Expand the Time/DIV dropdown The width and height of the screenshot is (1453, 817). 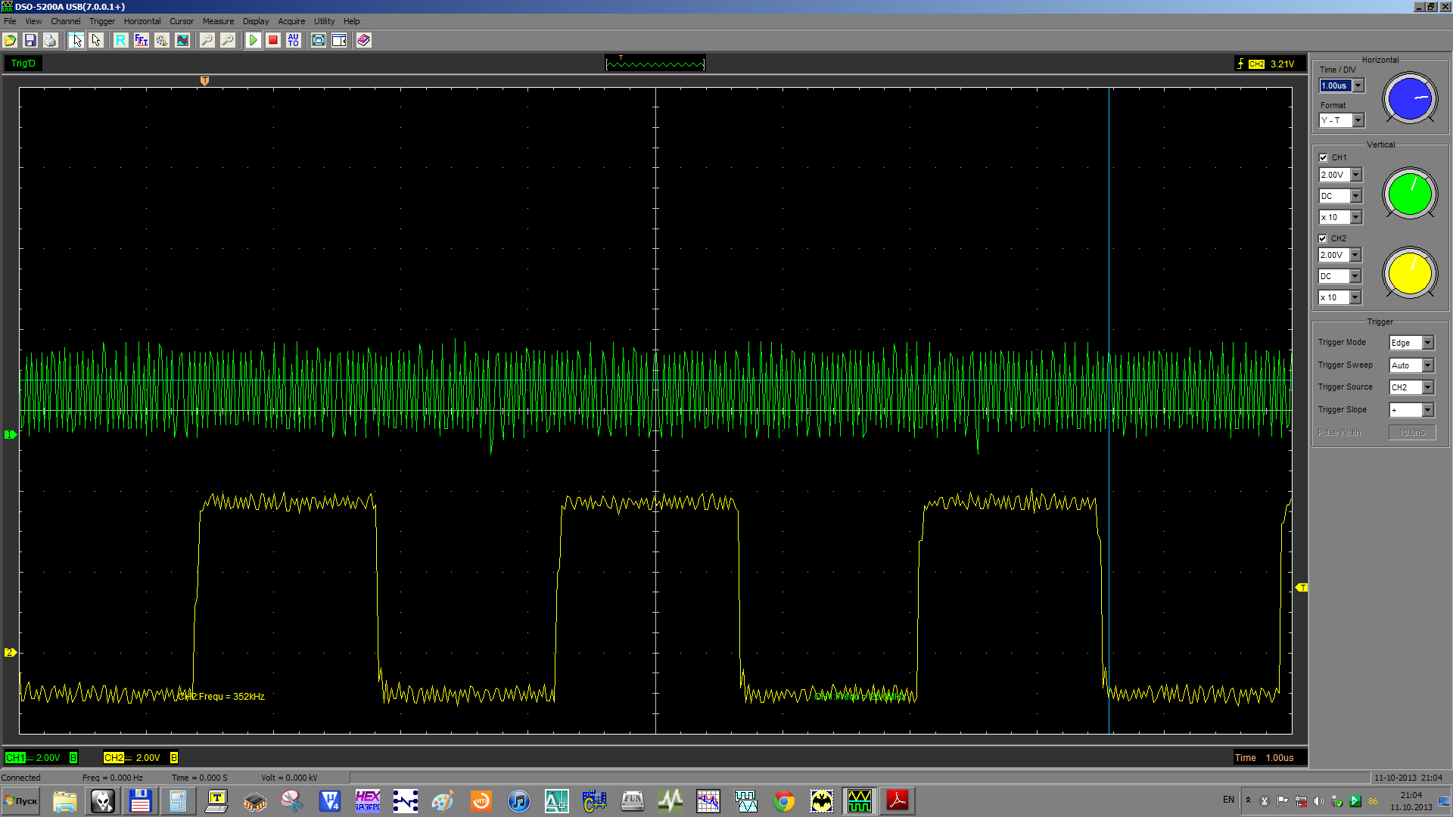coord(1358,86)
